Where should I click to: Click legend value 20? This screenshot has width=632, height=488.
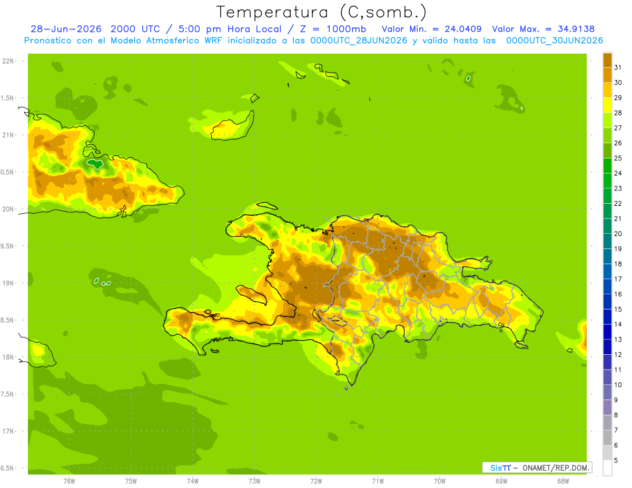(x=618, y=234)
